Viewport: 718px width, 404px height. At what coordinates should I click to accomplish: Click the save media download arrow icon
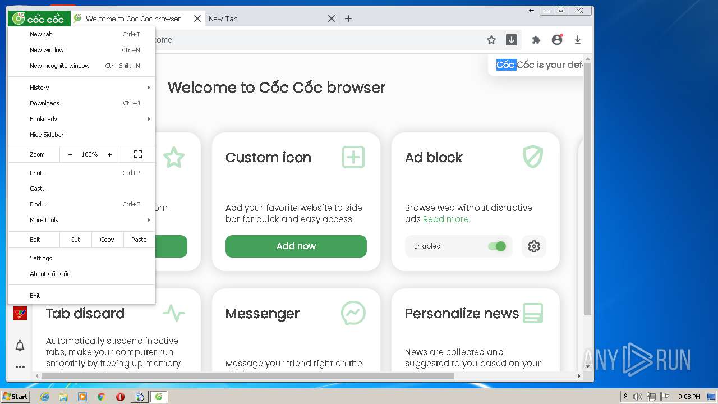tap(512, 40)
